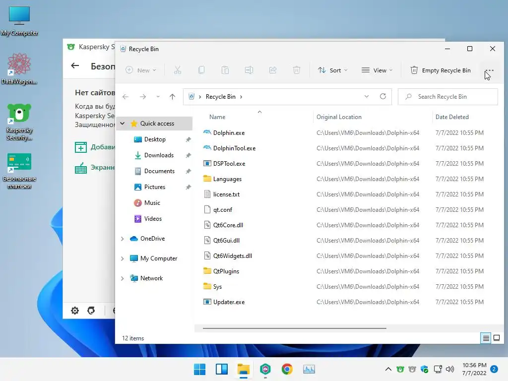Click the Rename icon in toolbar

tap(249, 70)
